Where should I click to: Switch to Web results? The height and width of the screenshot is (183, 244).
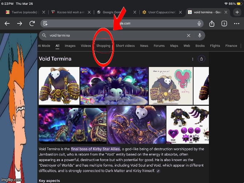(x=187, y=46)
